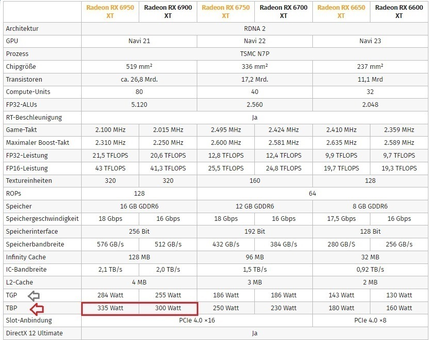Image resolution: width=430 pixels, height=340 pixels.
Task: Select the 192 Bit interface value
Action: (x=255, y=232)
